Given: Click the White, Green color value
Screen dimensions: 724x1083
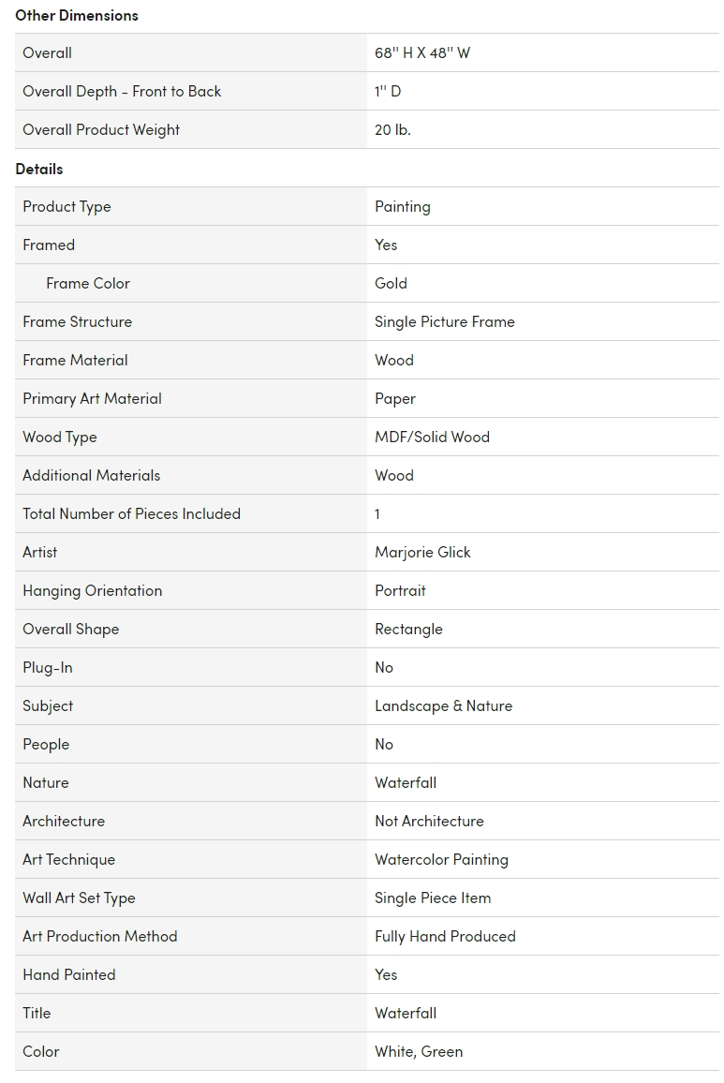Looking at the screenshot, I should pos(419,1052).
